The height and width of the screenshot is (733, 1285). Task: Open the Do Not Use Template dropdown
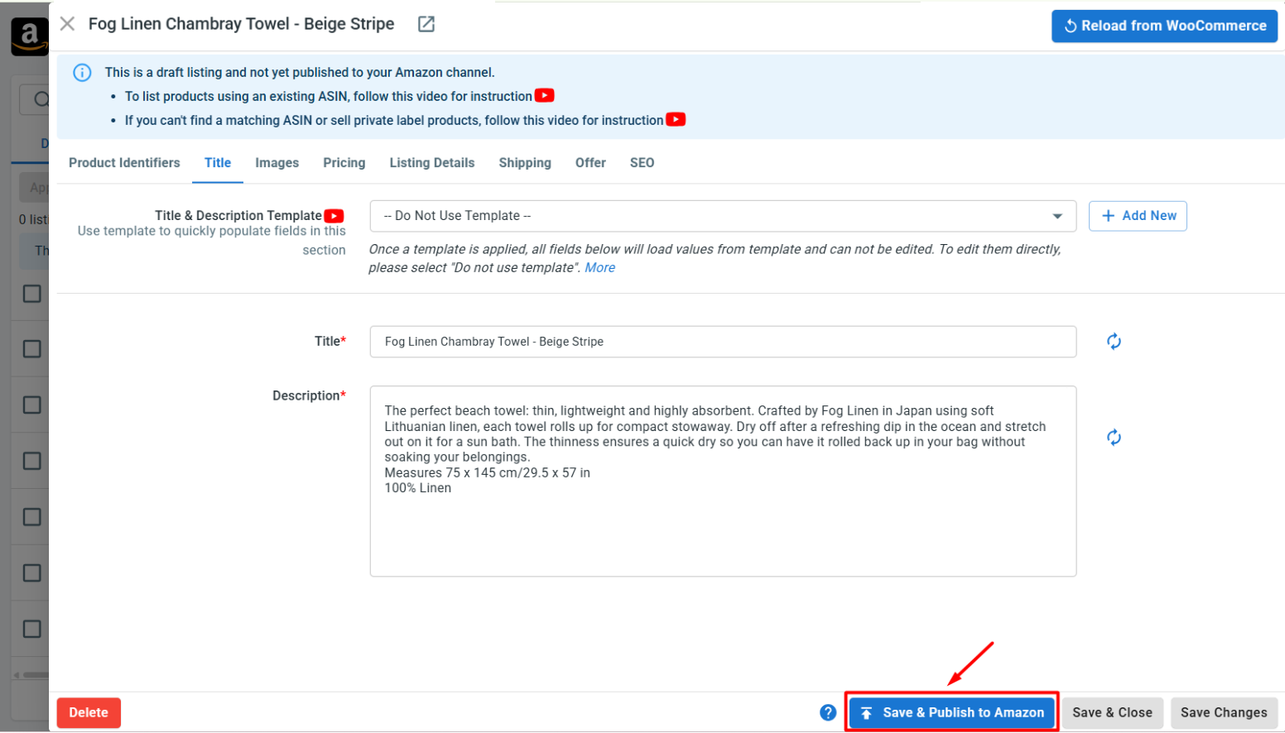point(723,216)
